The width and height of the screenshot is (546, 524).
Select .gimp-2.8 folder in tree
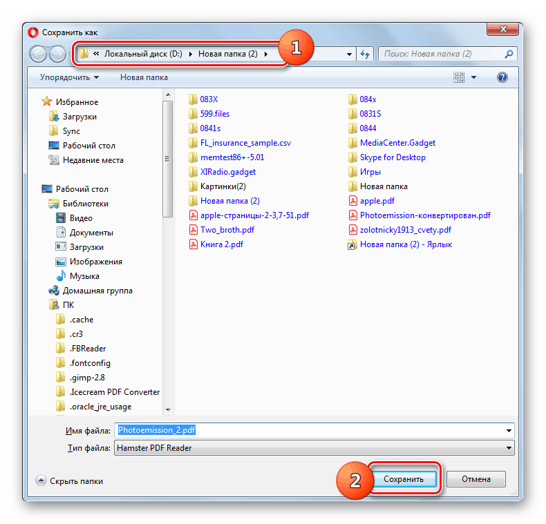coord(87,378)
